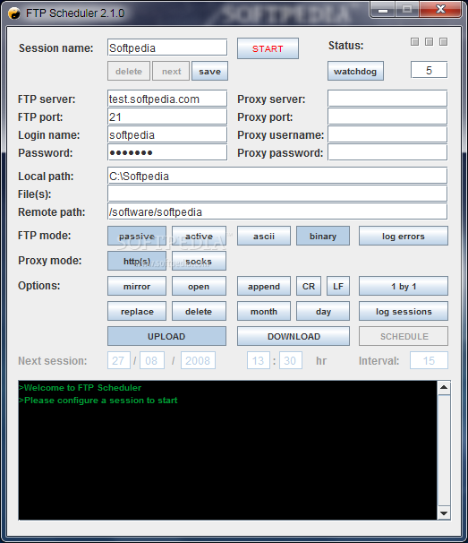Toggle the LF option

338,286
